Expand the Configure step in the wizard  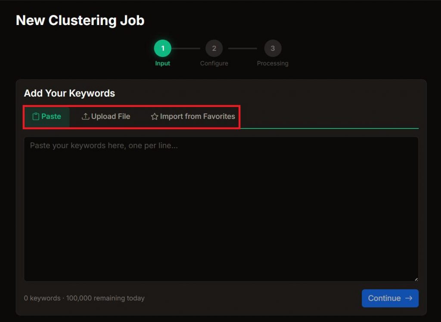214,48
